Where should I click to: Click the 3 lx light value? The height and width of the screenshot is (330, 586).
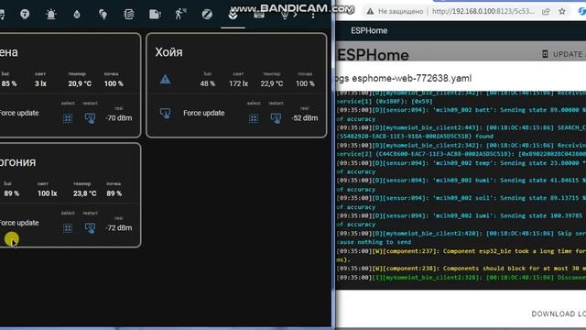coord(40,83)
